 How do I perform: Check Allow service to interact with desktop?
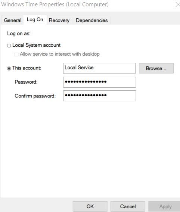(x=16, y=54)
